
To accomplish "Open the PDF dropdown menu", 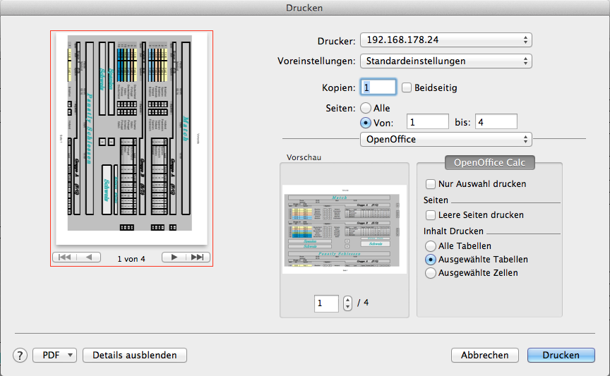I will point(54,356).
